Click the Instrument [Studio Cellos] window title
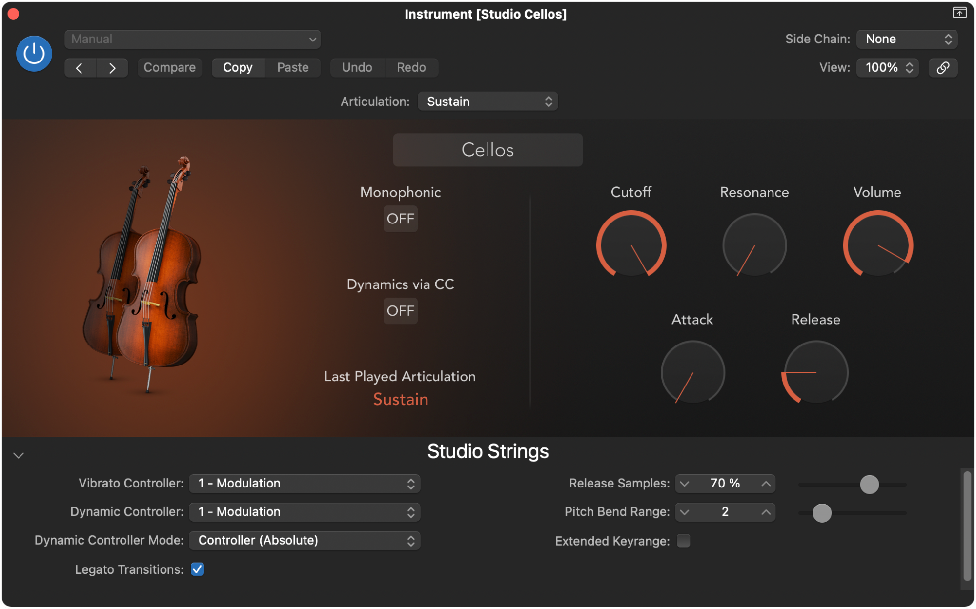Viewport: 976px width, 609px height. (x=486, y=14)
